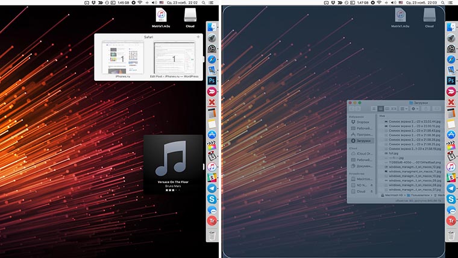Switch Finder to icon view
The width and height of the screenshot is (458, 258).
[374, 109]
